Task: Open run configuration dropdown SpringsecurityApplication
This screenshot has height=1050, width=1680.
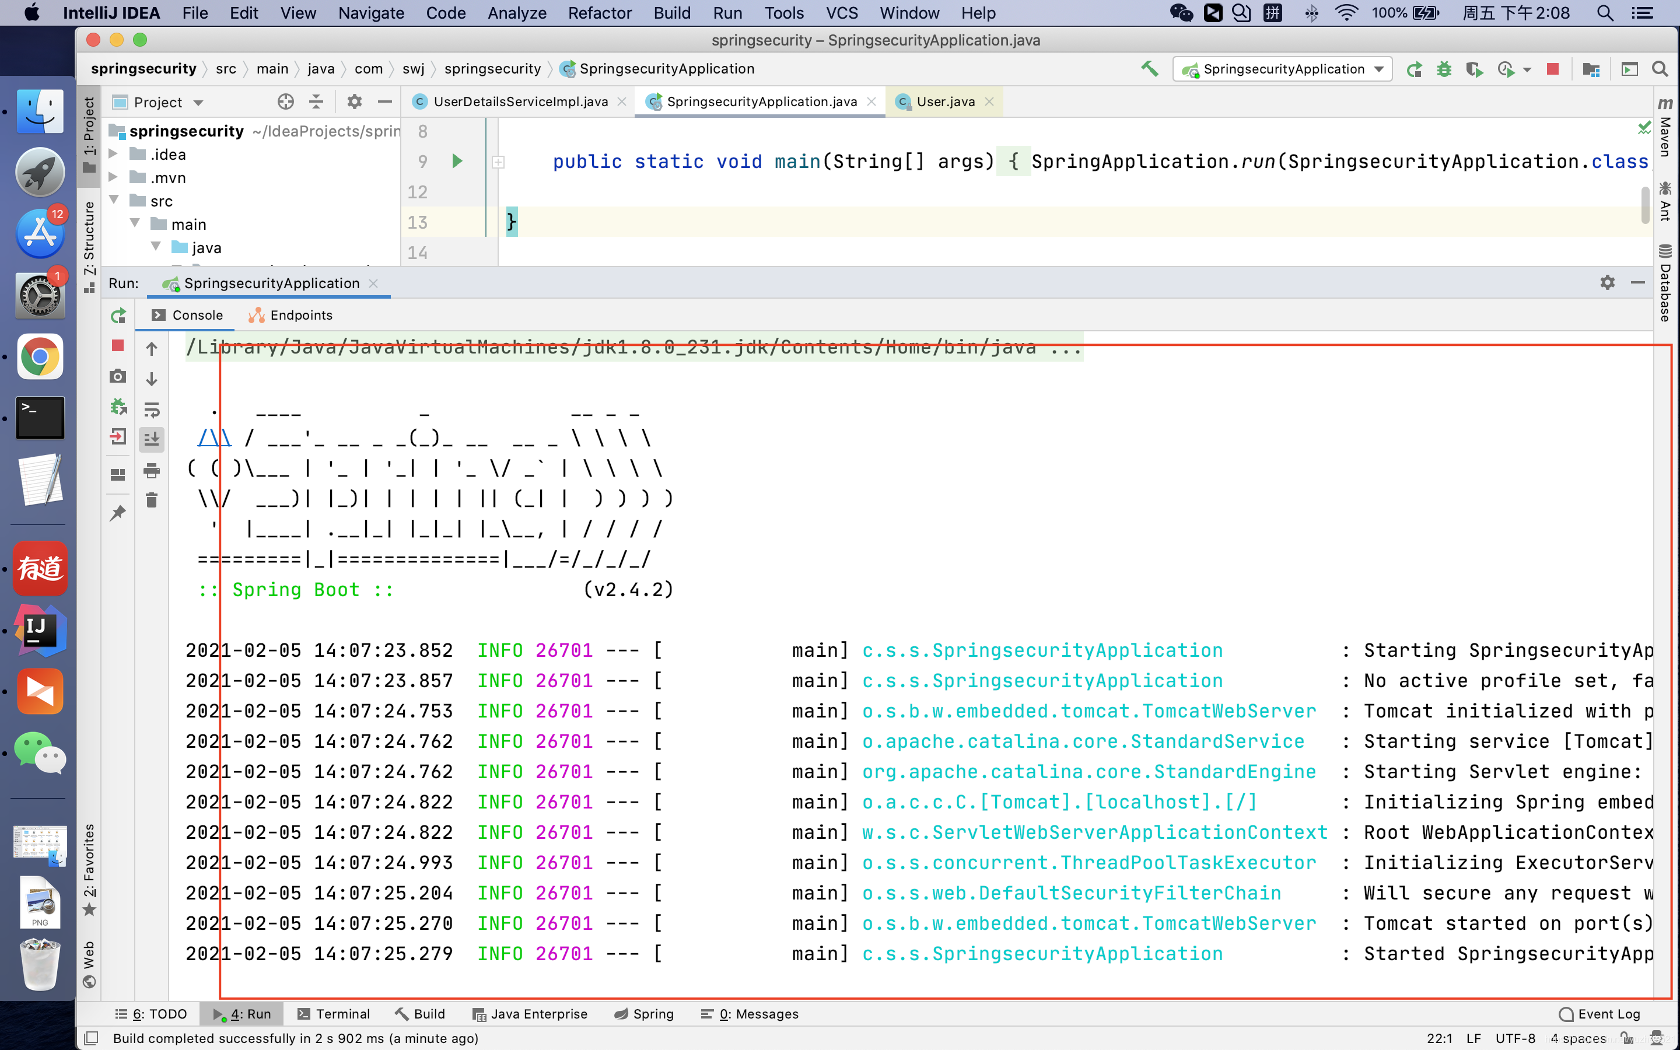Action: click(x=1283, y=69)
